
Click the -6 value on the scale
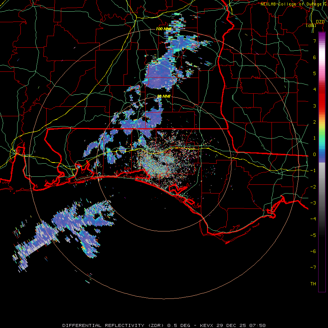tap(313, 251)
